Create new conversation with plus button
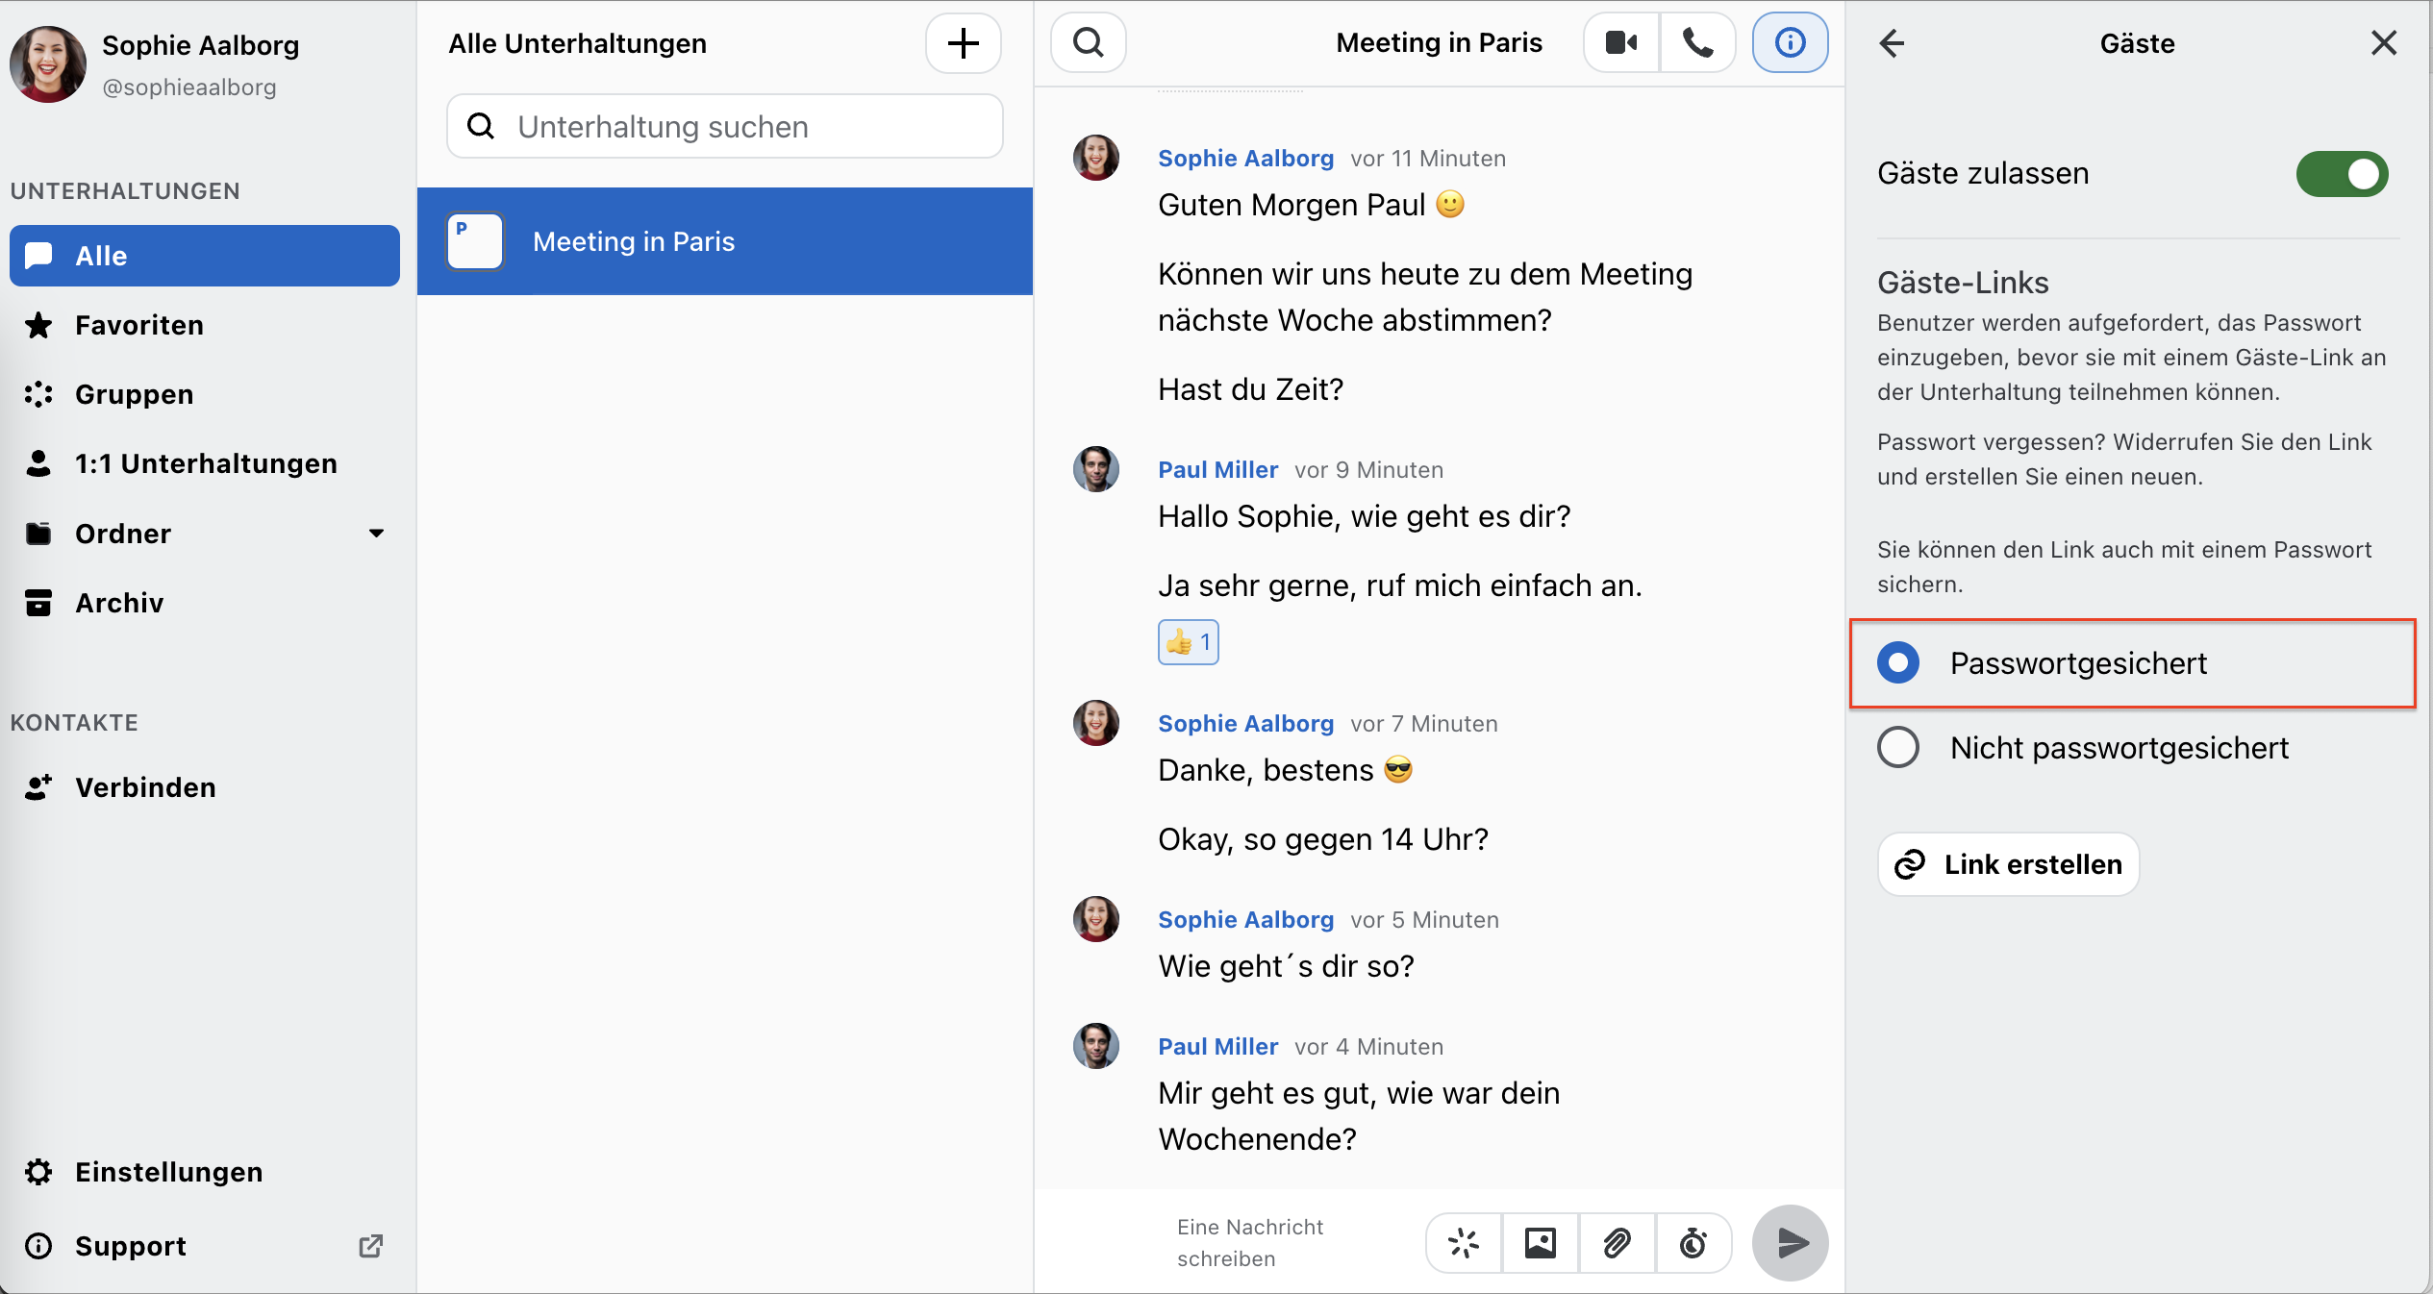 click(964, 43)
